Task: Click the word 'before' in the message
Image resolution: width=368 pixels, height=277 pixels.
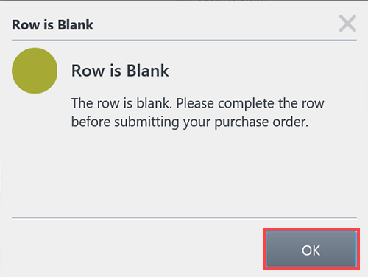Action: pos(91,122)
